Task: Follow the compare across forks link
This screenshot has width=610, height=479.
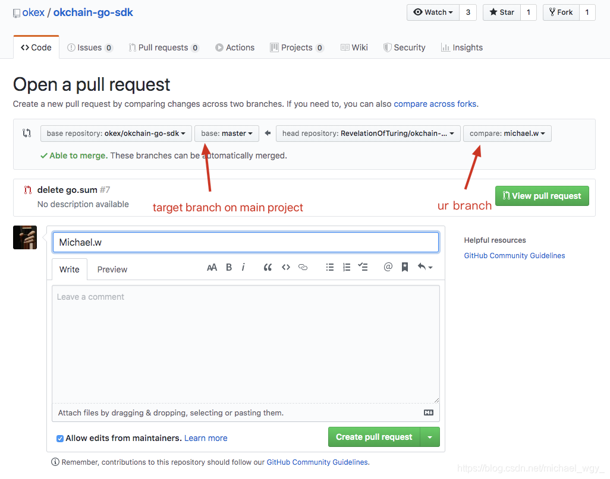Action: pos(435,104)
